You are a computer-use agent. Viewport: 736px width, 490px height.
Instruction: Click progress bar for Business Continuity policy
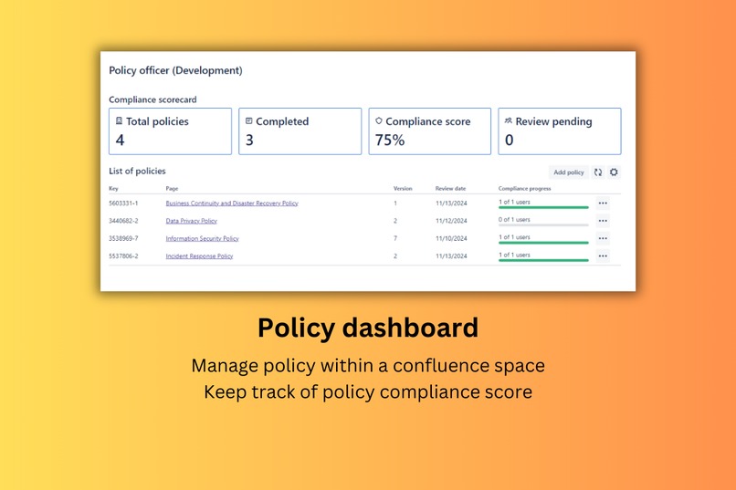(543, 207)
